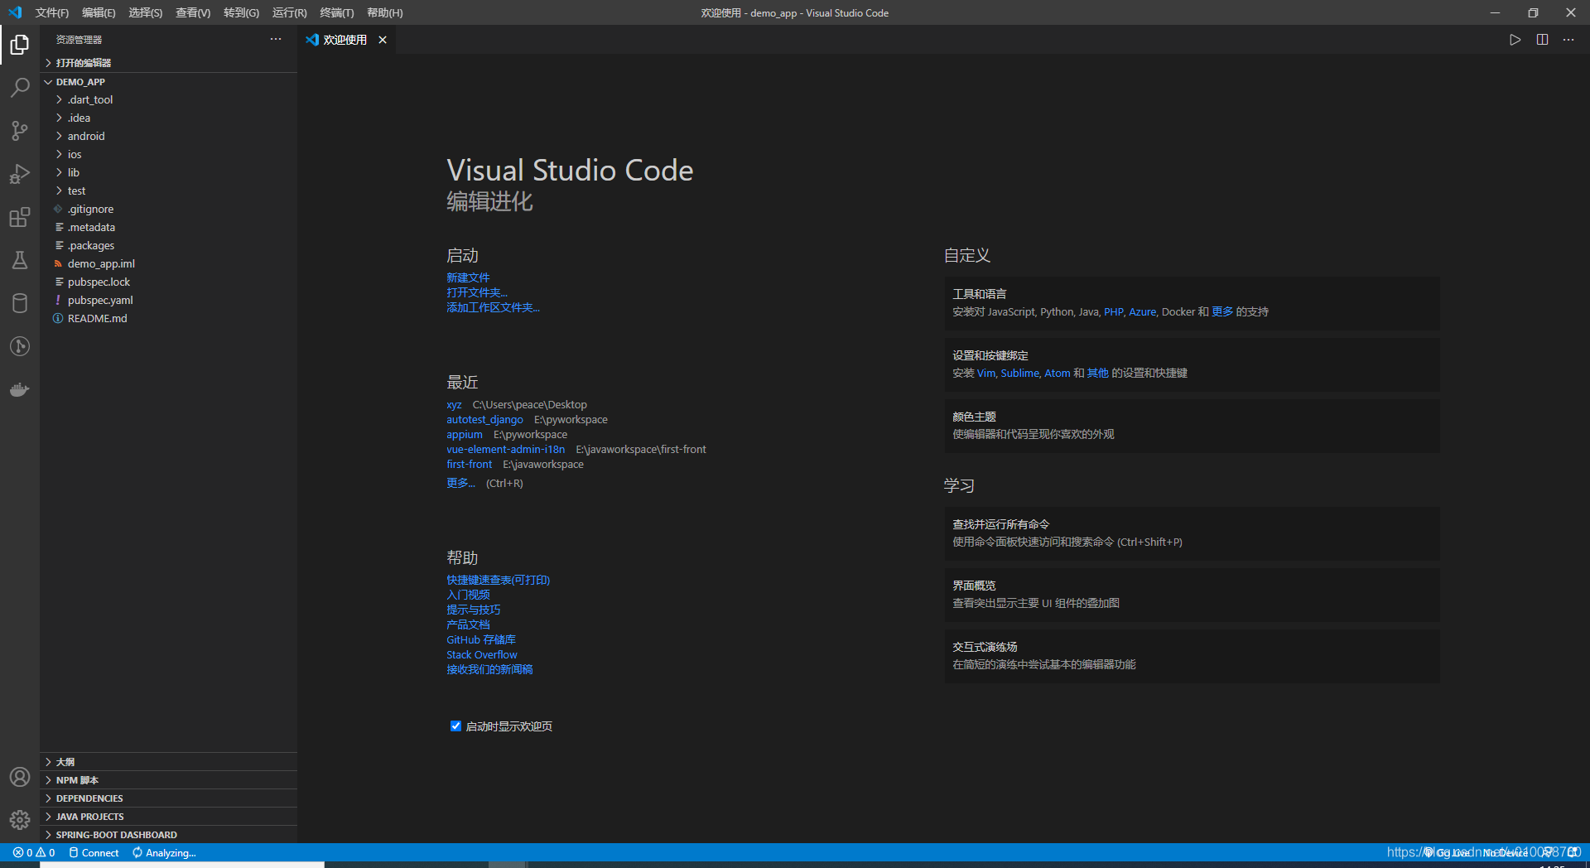Open the Manage gear icon

(20, 820)
